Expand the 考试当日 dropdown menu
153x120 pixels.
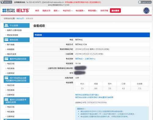(68, 11)
